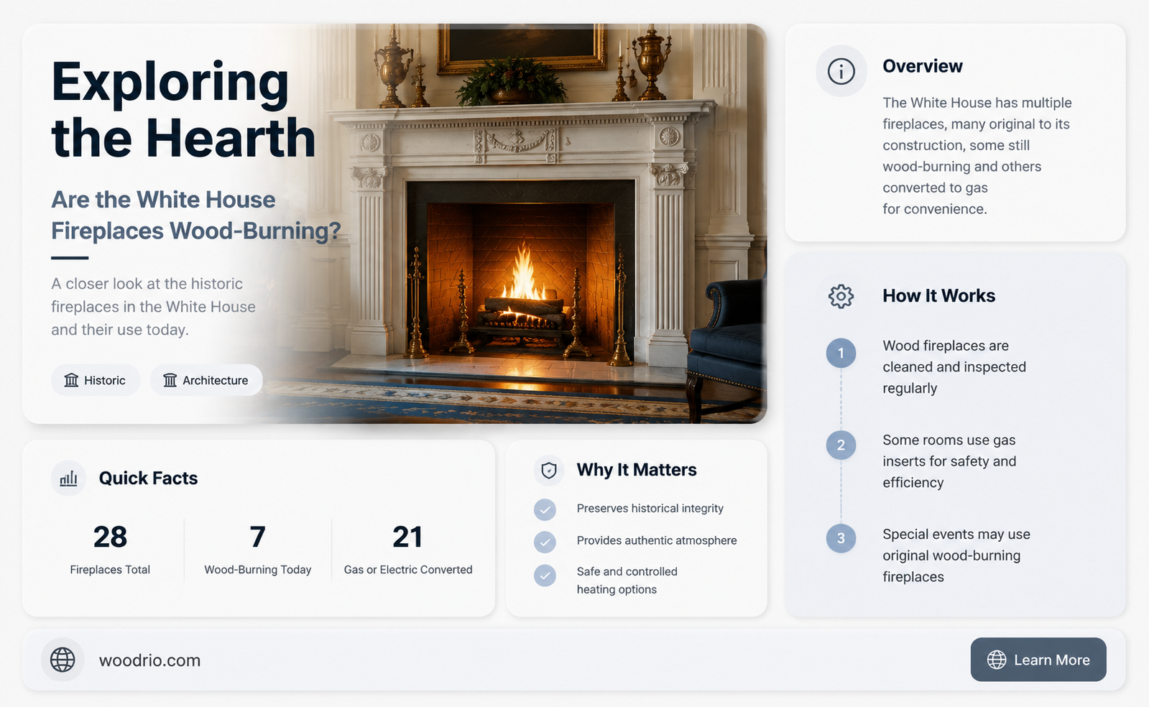Viewport: 1149px width, 707px height.
Task: Select the Architecture tag
Action: (206, 380)
